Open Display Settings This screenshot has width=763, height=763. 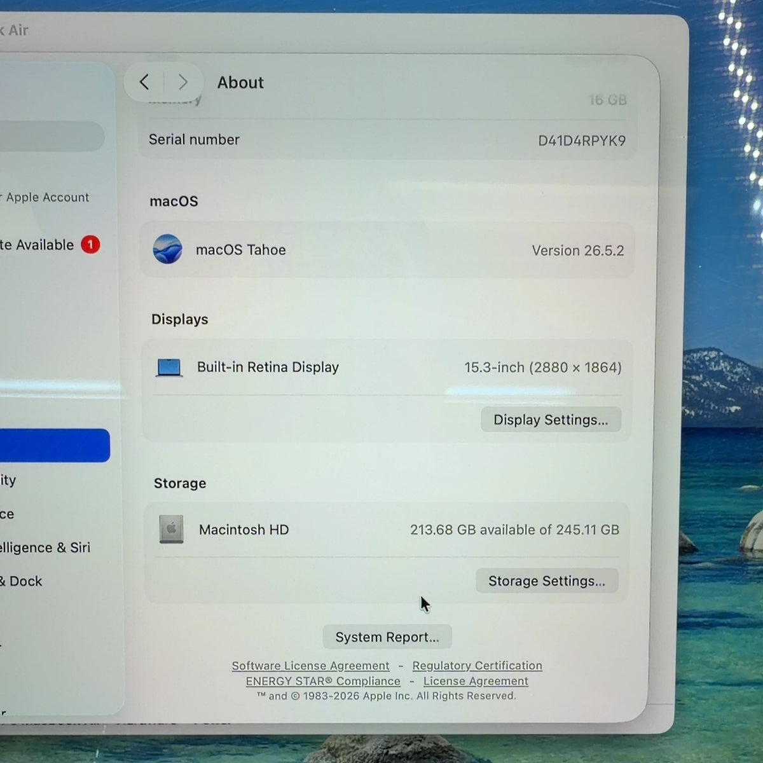551,420
